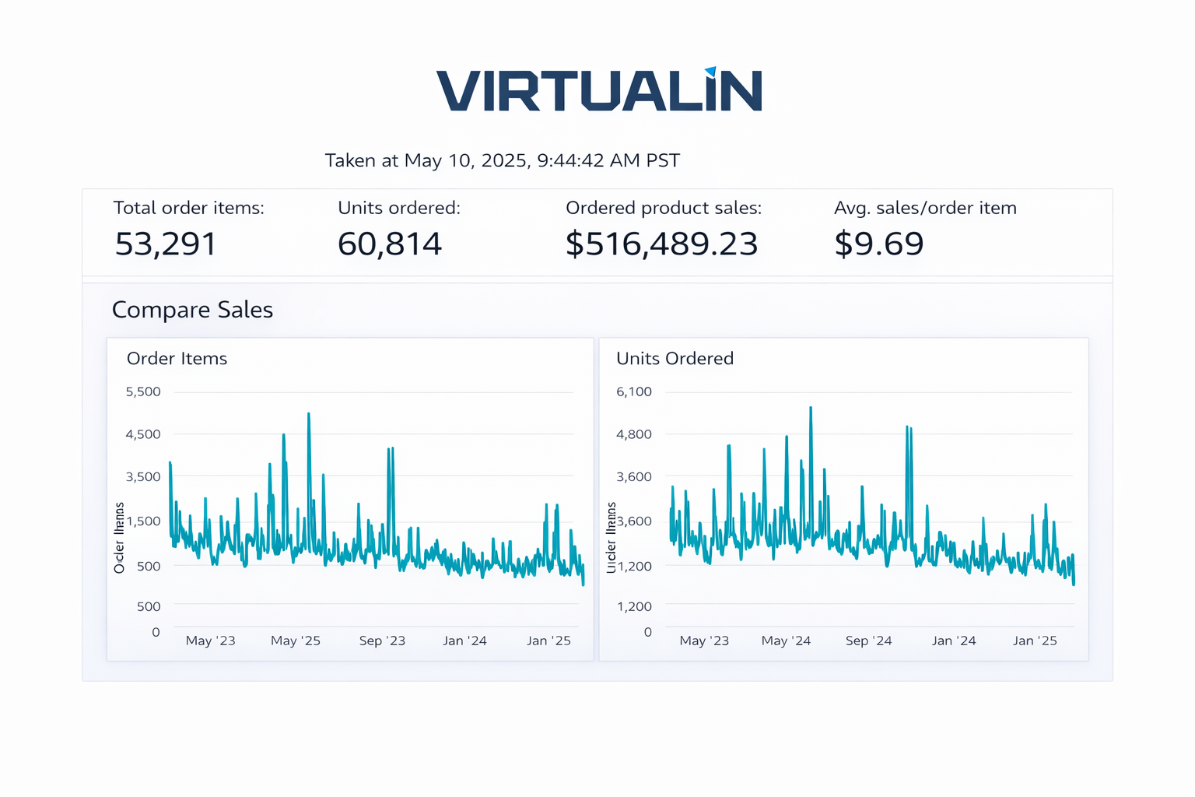Select the Units Ordered chart title
The width and height of the screenshot is (1195, 797).
coord(675,358)
